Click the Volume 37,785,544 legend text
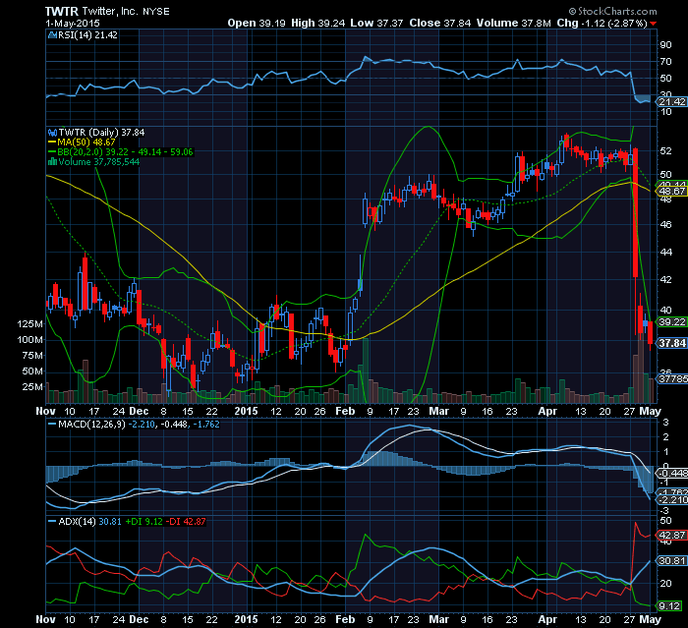 click(x=98, y=161)
